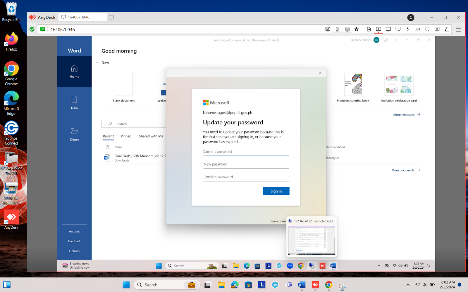This screenshot has width=468, height=292.
Task: Close the Microsoft sign-in dialog
Action: pos(320,73)
